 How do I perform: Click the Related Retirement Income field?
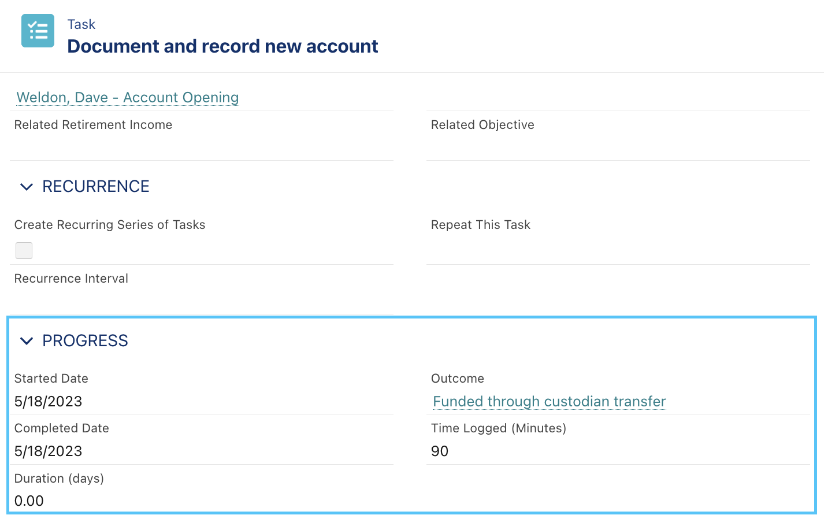(x=202, y=136)
